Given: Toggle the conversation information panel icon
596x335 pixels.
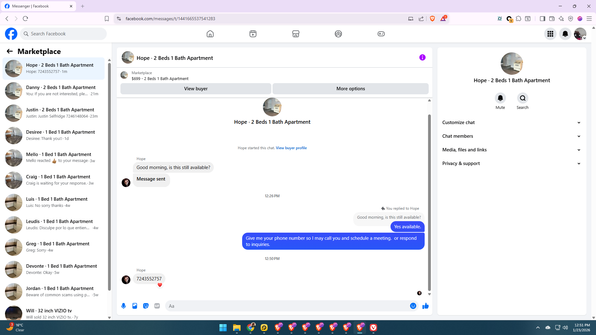Looking at the screenshot, I should point(422,57).
